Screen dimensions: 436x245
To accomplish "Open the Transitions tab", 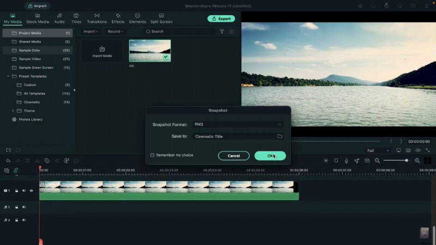I will pos(97,19).
